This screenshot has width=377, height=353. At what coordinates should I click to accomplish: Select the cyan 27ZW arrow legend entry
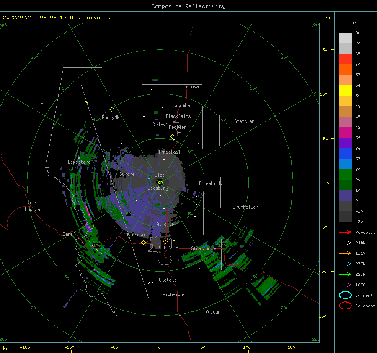click(x=345, y=264)
